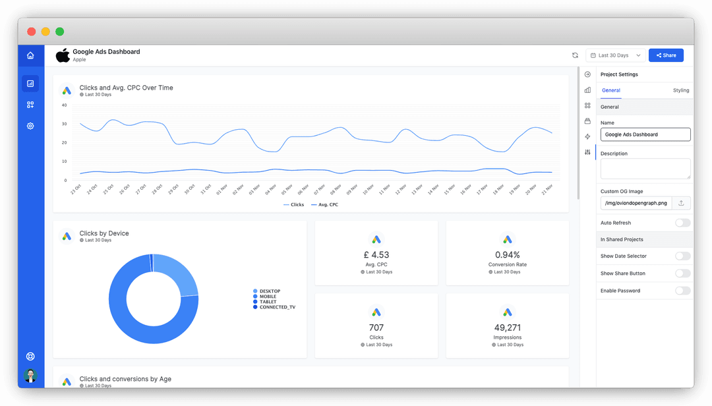The height and width of the screenshot is (406, 712).
Task: Click the Description text area
Action: (645, 169)
